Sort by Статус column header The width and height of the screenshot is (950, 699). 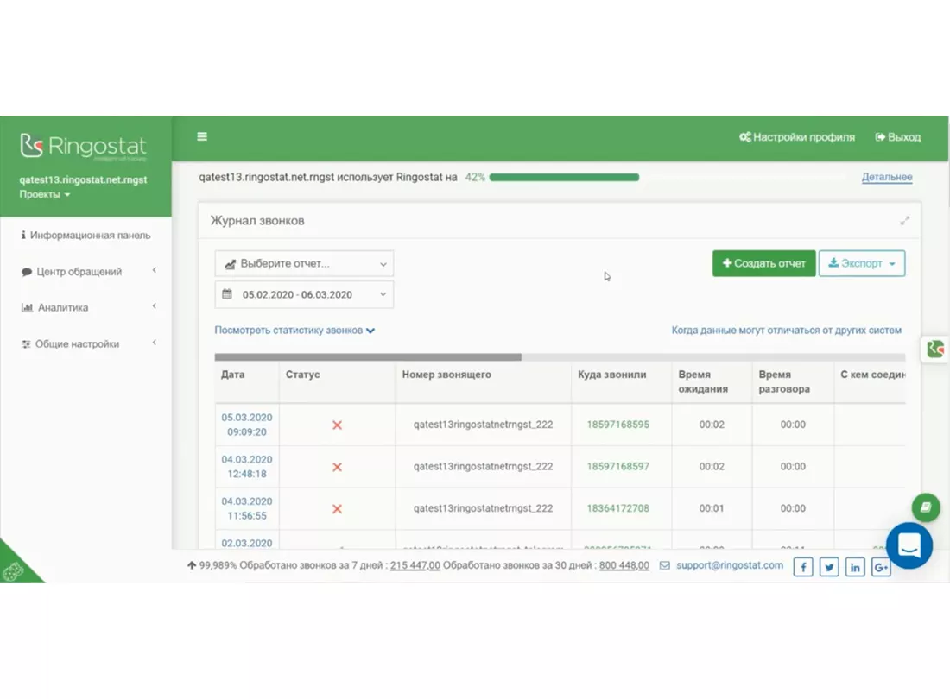click(x=303, y=375)
